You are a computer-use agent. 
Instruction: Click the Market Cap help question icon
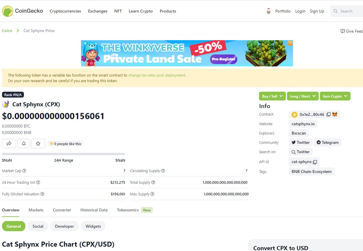point(24,171)
